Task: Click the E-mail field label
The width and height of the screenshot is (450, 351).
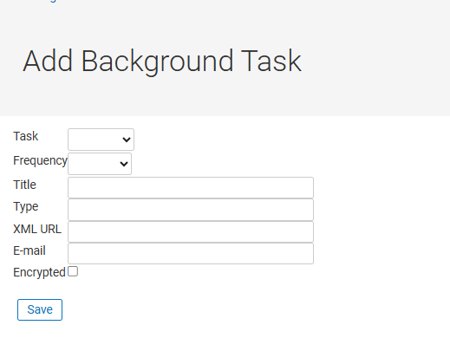Action: [29, 250]
